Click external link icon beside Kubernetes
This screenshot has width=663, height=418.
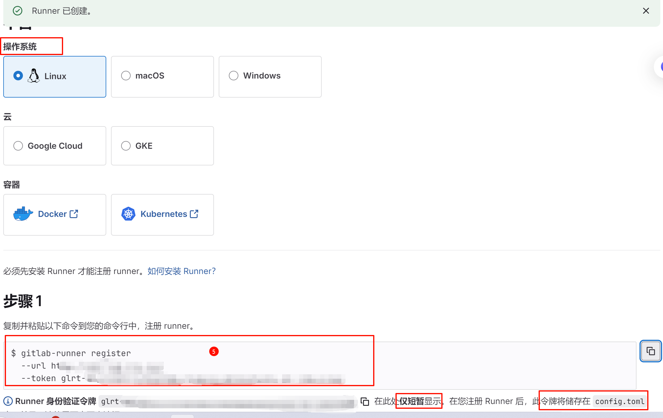[194, 214]
